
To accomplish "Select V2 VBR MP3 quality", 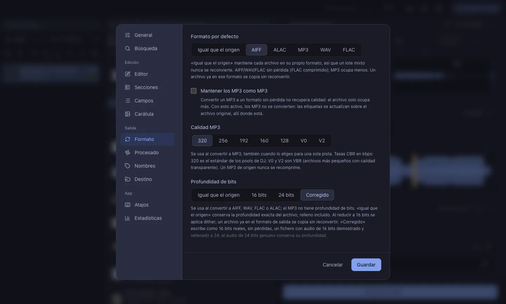I will coord(322,141).
